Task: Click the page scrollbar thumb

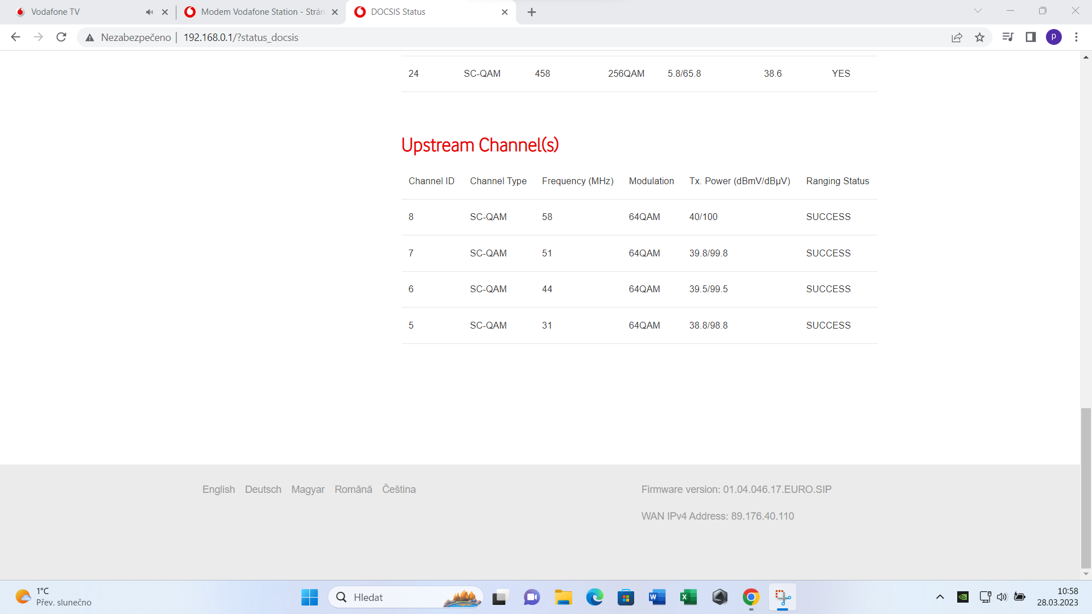Action: click(x=1086, y=488)
